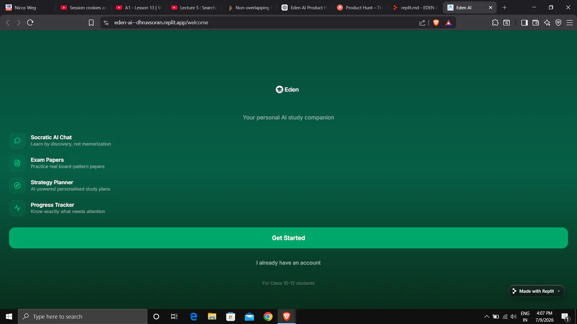The width and height of the screenshot is (577, 324).
Task: Switch to the Lecture 5 : Search tab
Action: click(x=194, y=8)
